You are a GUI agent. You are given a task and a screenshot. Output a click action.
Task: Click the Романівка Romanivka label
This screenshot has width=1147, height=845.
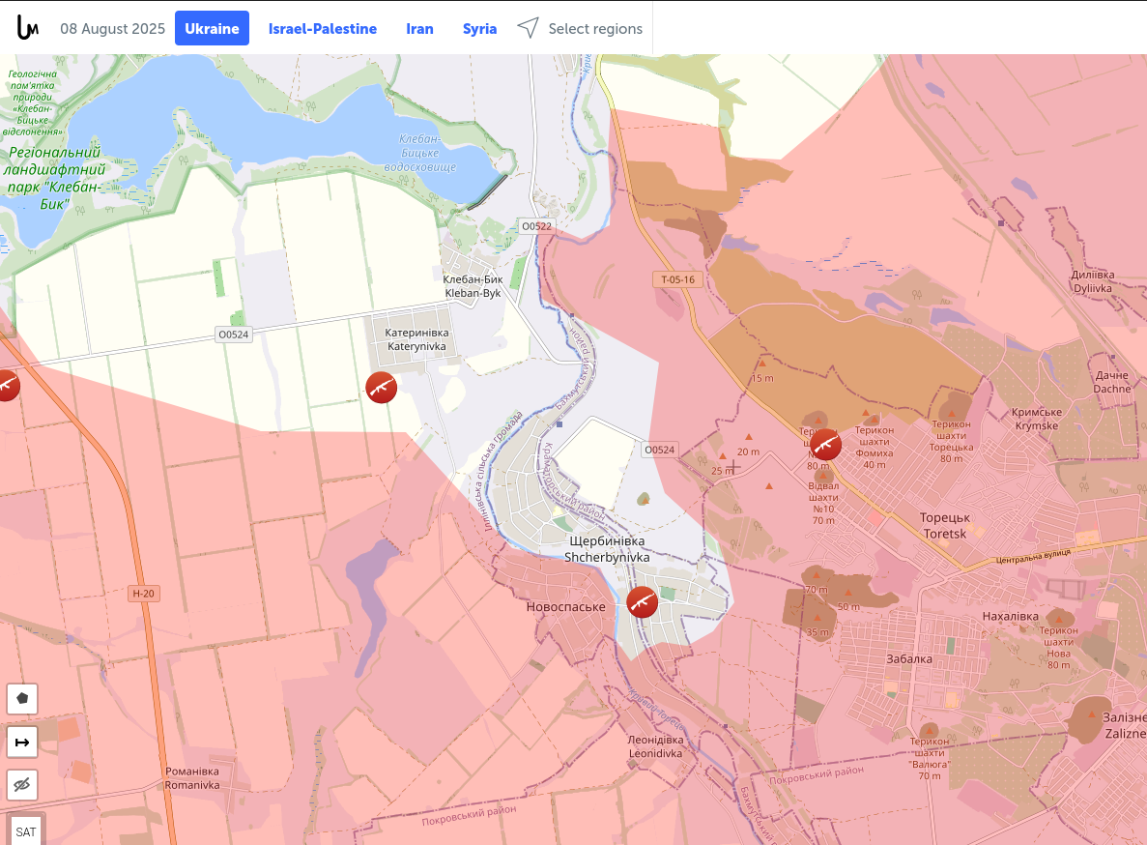[x=192, y=777]
